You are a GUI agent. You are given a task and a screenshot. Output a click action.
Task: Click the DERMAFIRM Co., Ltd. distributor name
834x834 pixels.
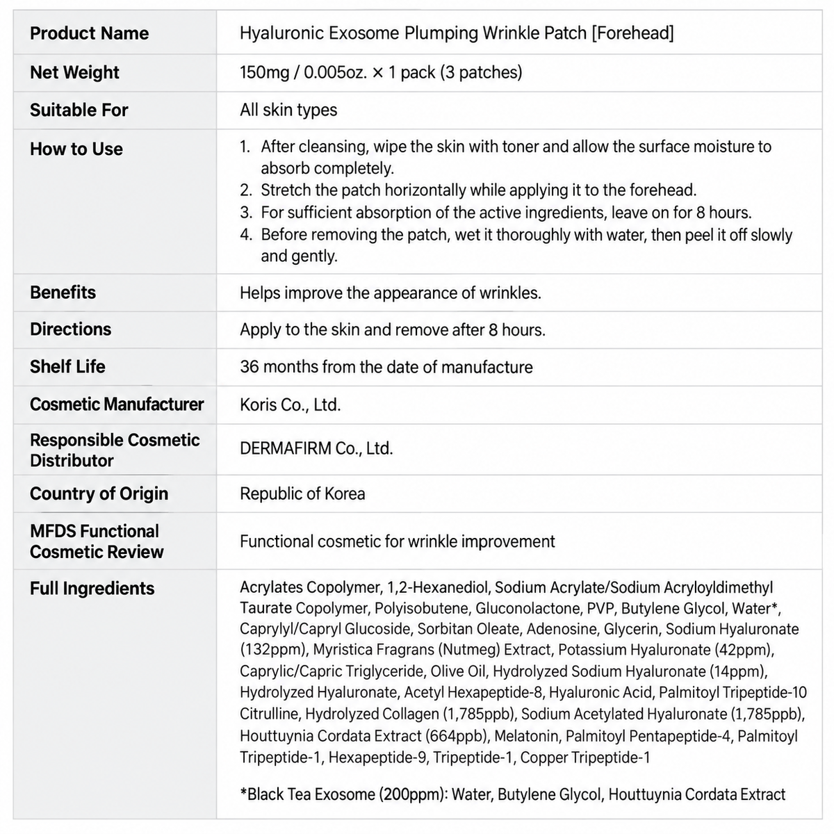316,448
